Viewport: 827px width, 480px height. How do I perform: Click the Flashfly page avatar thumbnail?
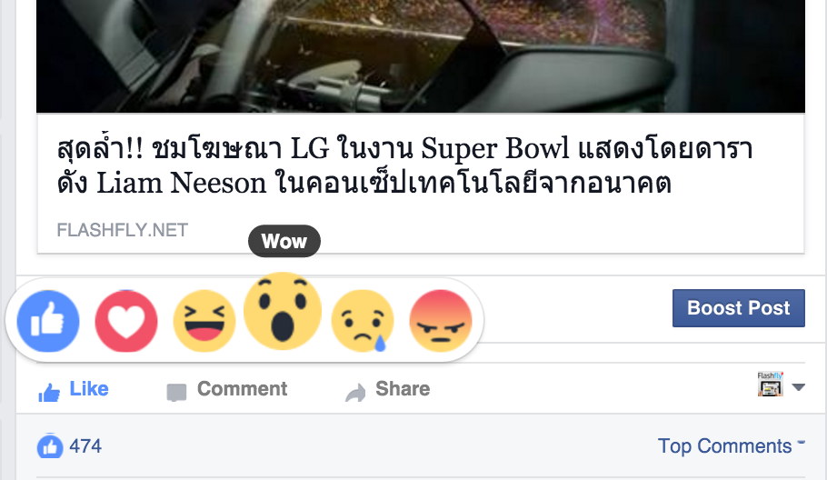[770, 384]
